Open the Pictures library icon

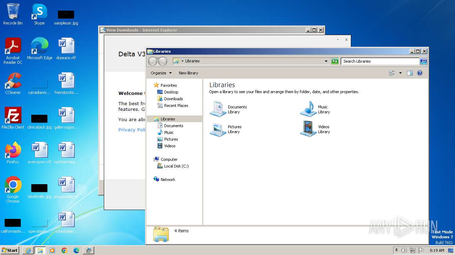pos(218,129)
